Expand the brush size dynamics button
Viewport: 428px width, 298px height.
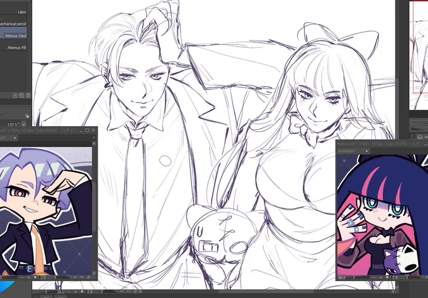[24, 124]
